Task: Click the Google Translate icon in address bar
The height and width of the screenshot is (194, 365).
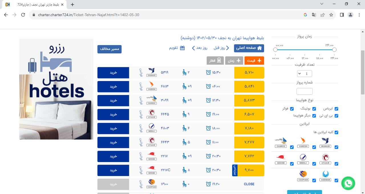Action: click(x=314, y=15)
